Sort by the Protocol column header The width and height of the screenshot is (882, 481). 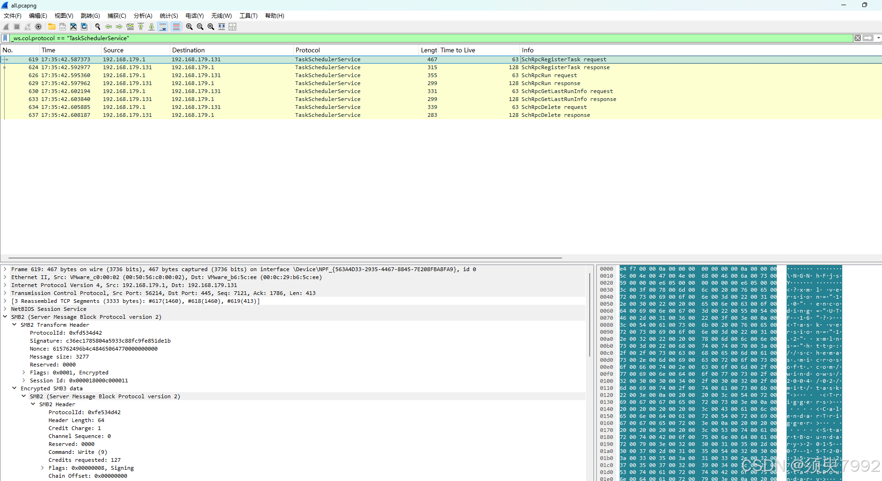[x=356, y=50]
